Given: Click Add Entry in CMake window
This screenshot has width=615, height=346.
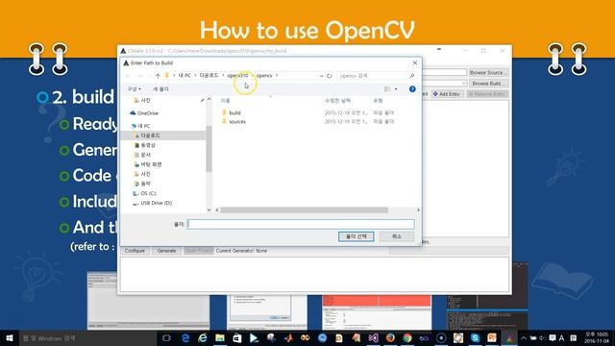Looking at the screenshot, I should [447, 94].
